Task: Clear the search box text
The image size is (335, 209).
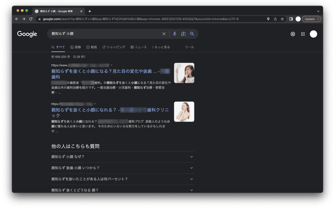Action: point(164,34)
